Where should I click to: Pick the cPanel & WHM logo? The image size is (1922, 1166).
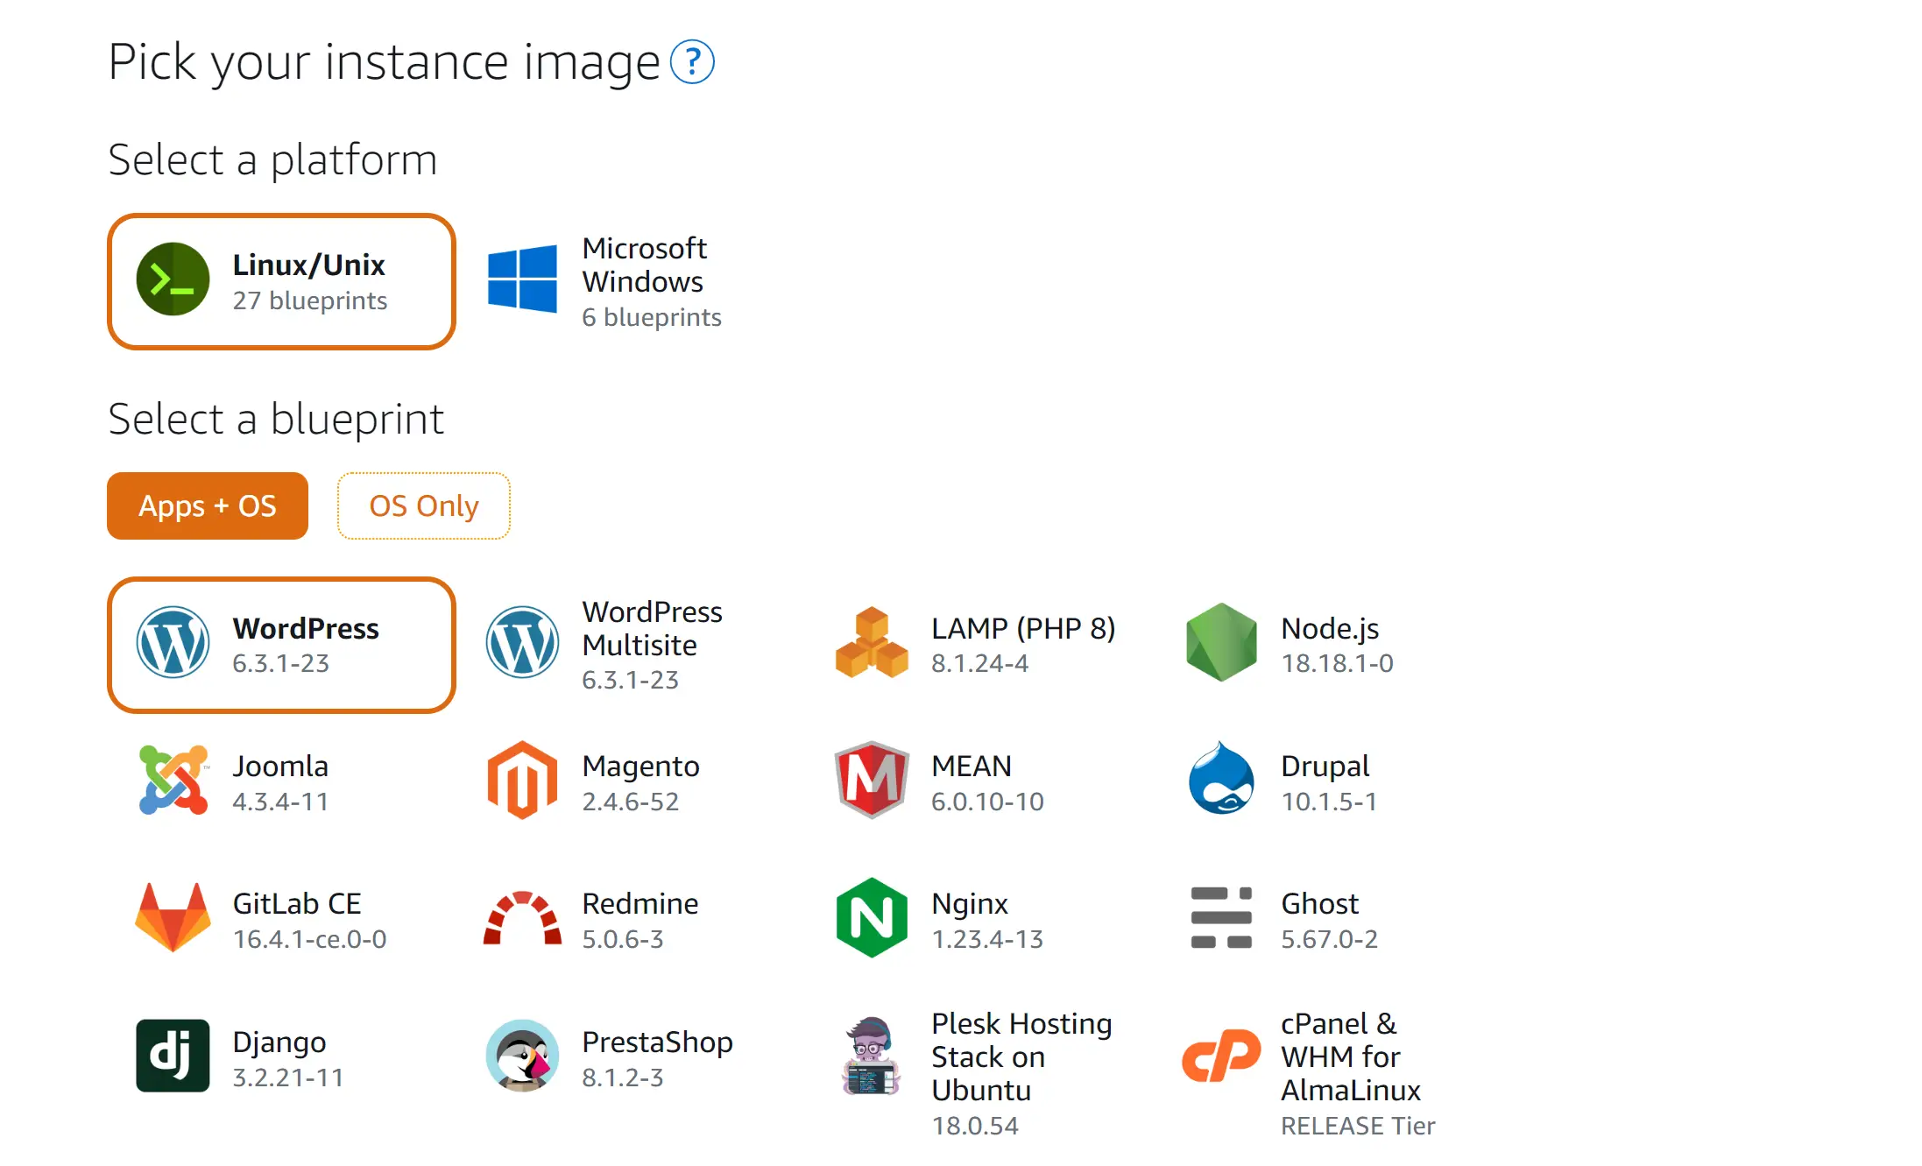click(1221, 1056)
